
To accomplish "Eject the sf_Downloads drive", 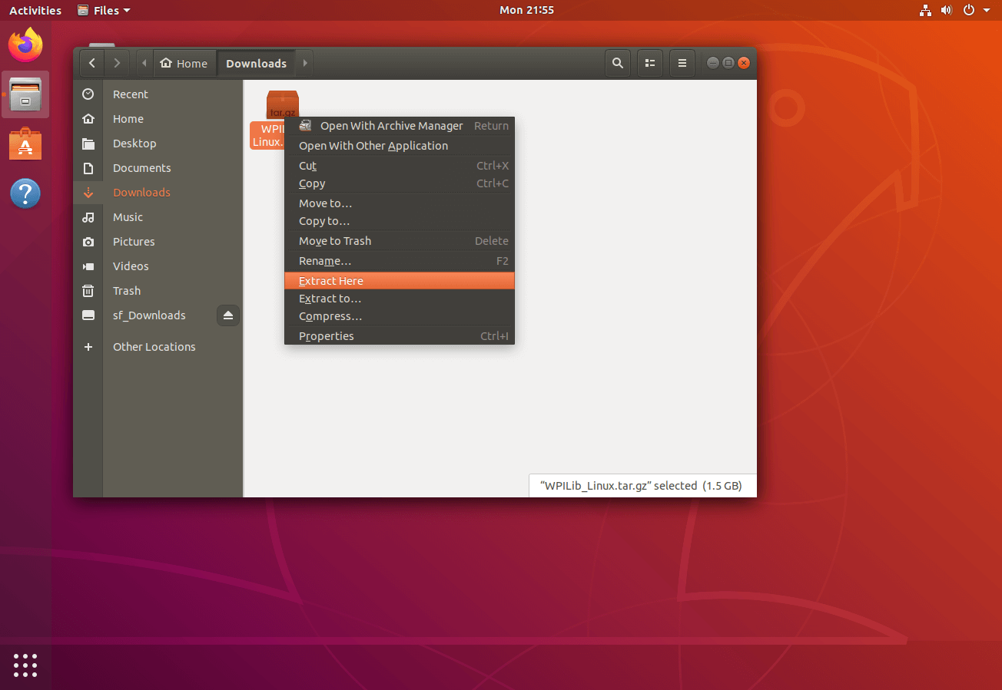I will tap(227, 315).
